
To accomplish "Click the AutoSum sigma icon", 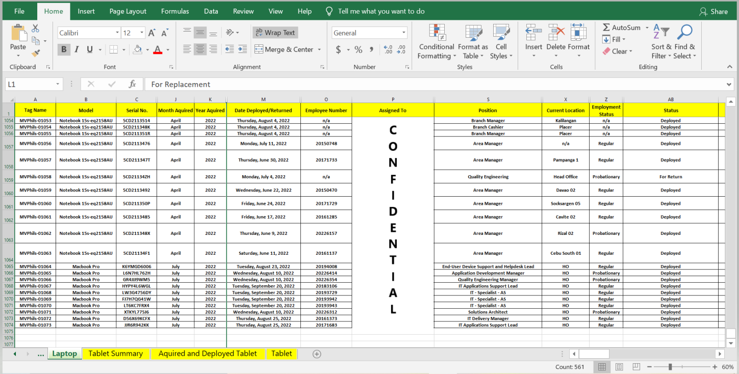I will [606, 28].
